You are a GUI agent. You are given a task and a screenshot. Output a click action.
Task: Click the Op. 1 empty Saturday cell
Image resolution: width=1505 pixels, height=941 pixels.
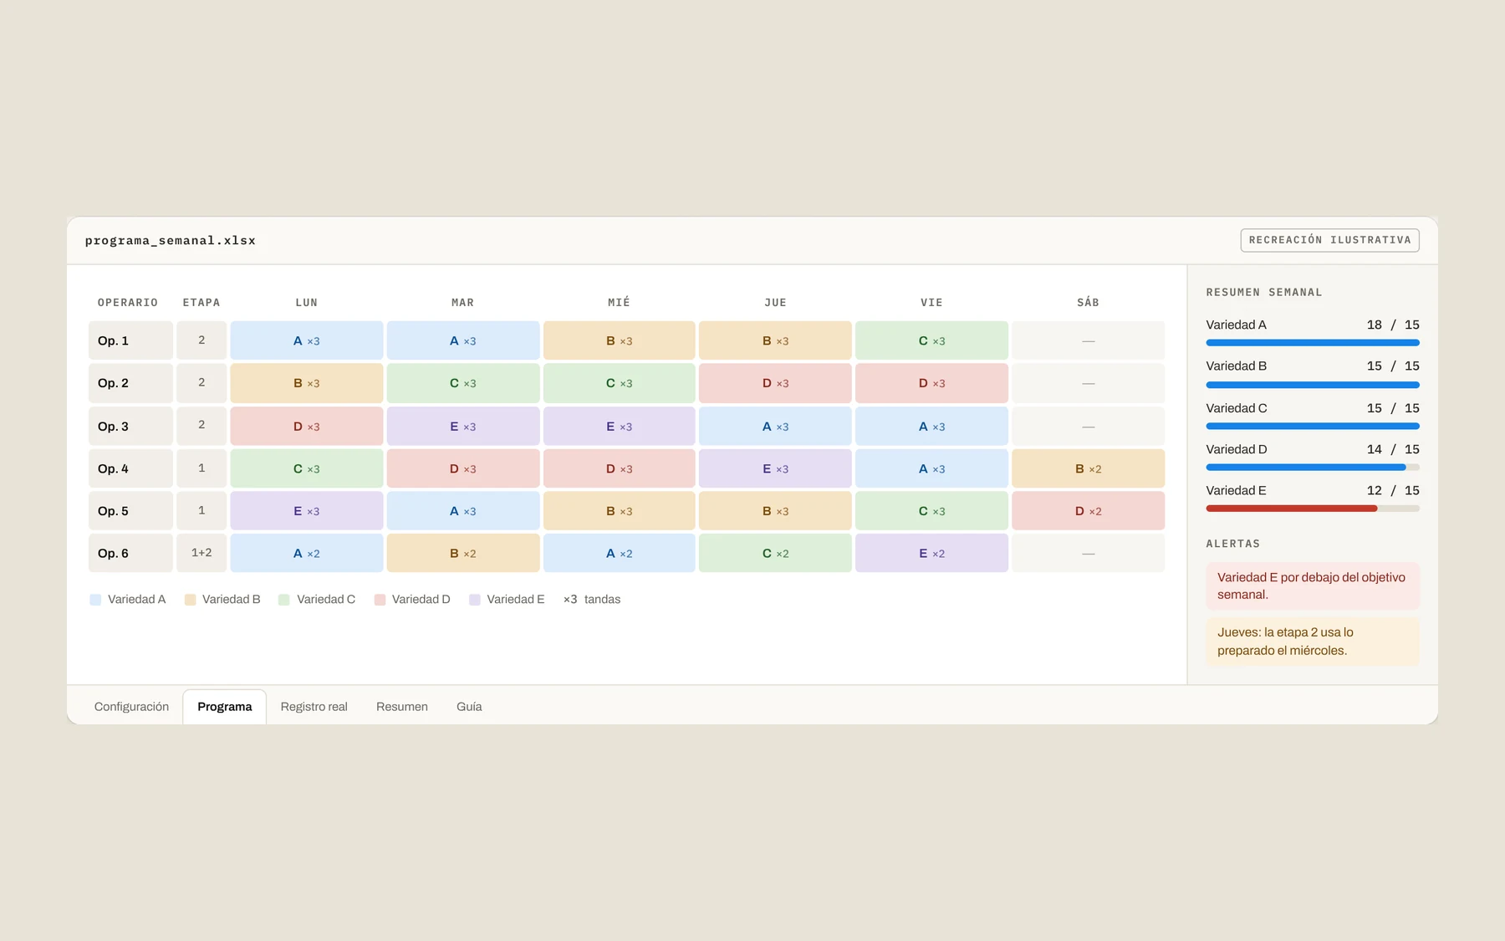coord(1088,340)
